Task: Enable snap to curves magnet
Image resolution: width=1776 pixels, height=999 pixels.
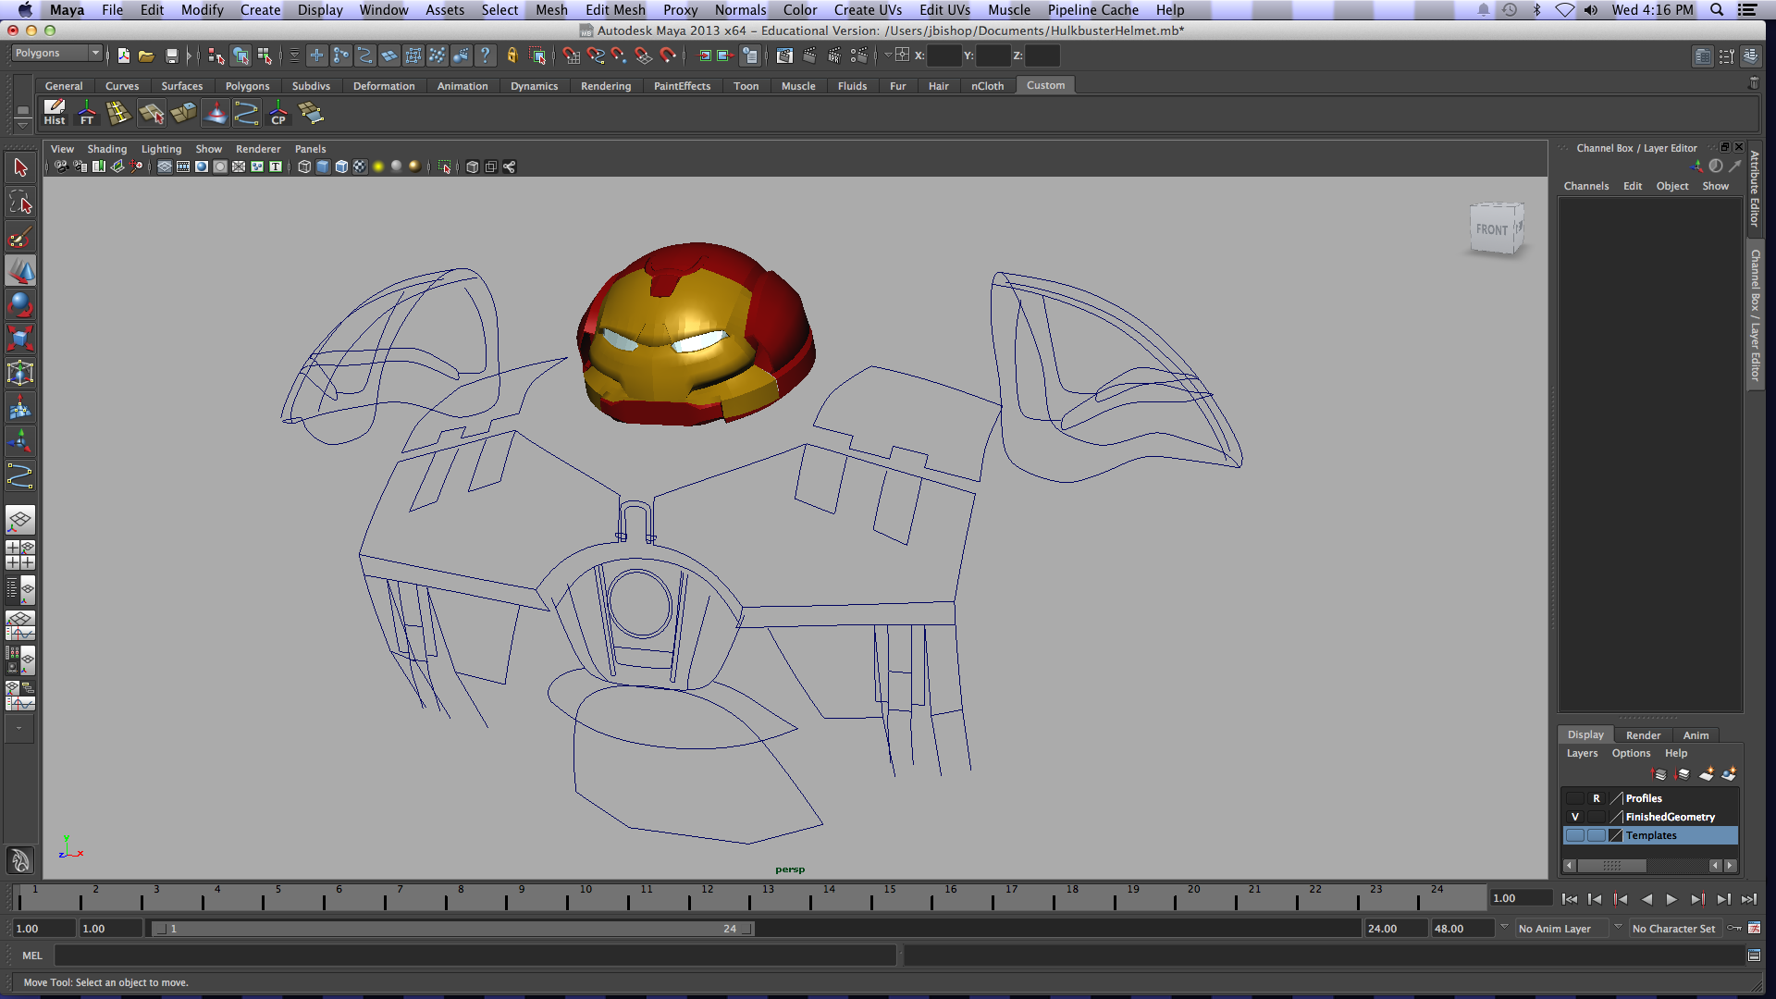Action: pyautogui.click(x=595, y=55)
